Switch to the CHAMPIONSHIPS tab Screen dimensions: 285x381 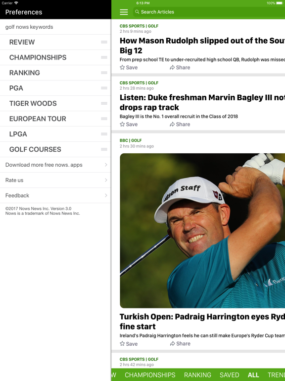(150, 375)
